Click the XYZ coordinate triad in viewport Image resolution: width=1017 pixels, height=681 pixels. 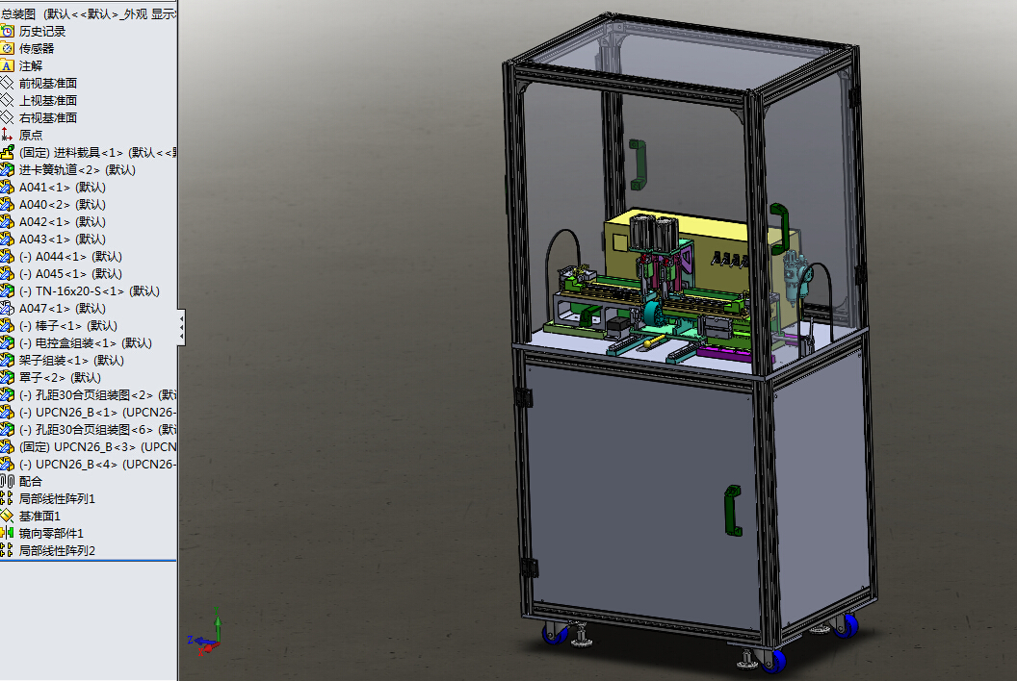(205, 631)
